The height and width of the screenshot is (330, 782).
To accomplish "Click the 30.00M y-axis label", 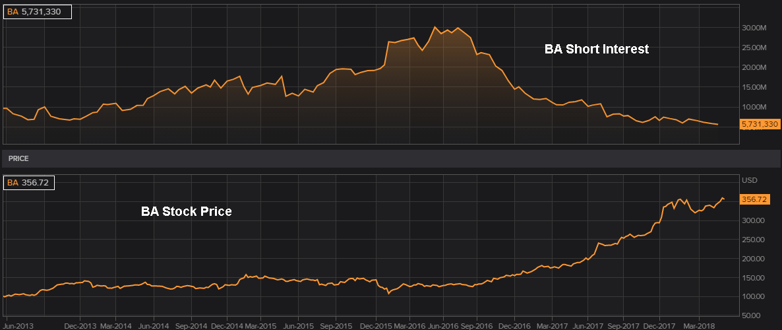I will [x=754, y=28].
